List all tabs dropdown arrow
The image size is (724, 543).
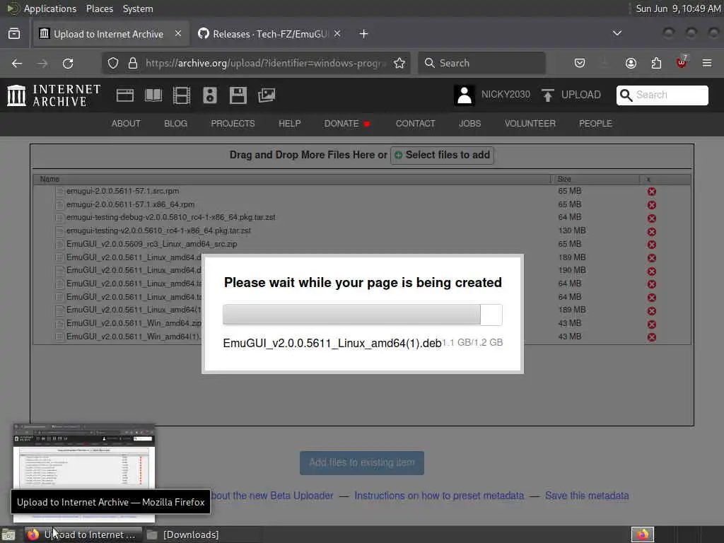617,33
